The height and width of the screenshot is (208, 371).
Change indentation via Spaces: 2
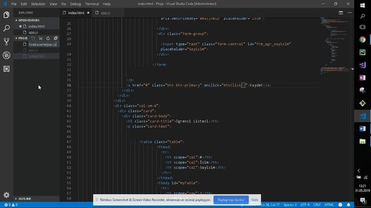(290, 205)
